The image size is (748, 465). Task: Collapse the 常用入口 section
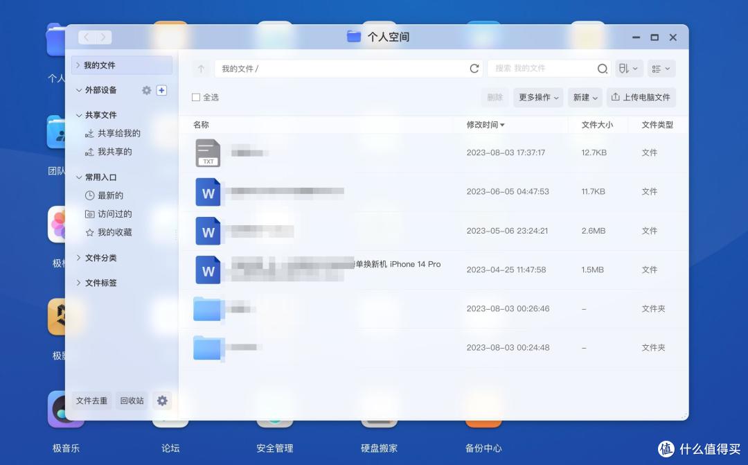pyautogui.click(x=79, y=177)
